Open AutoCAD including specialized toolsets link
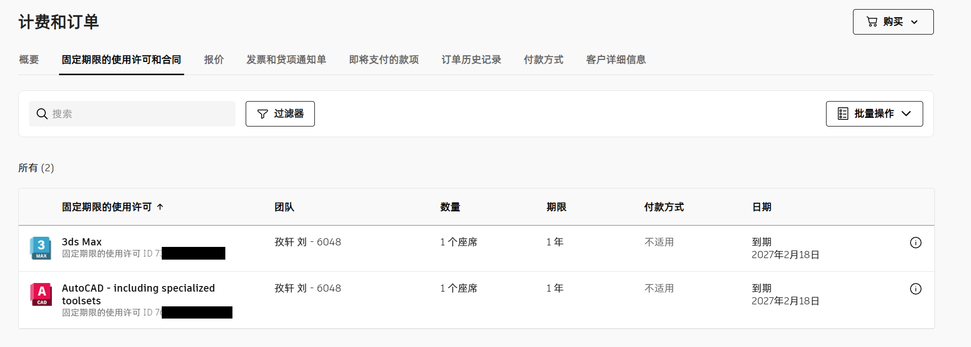Screen dimensions: 971x347 138,289
